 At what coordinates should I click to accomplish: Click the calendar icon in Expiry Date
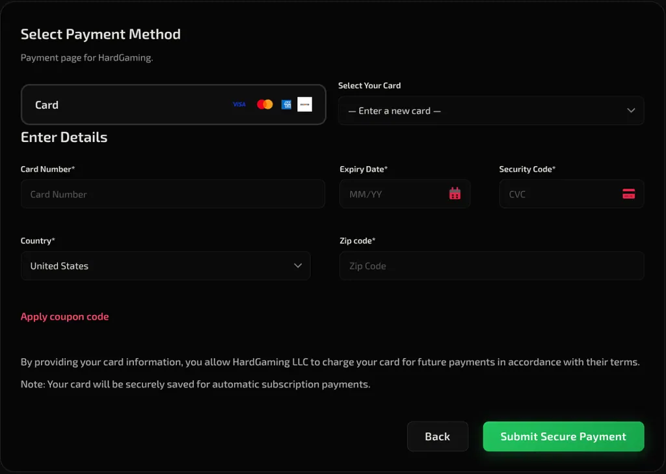pyautogui.click(x=455, y=193)
